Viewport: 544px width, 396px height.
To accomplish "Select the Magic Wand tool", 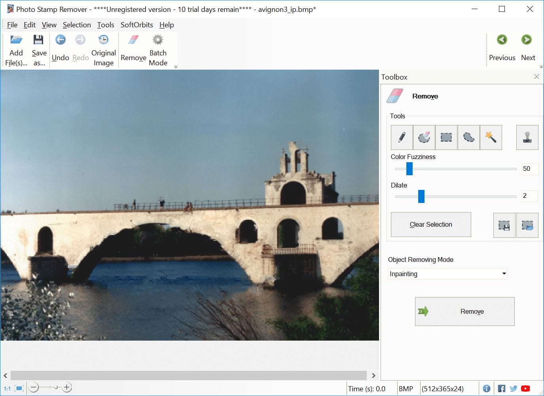I will click(x=491, y=137).
